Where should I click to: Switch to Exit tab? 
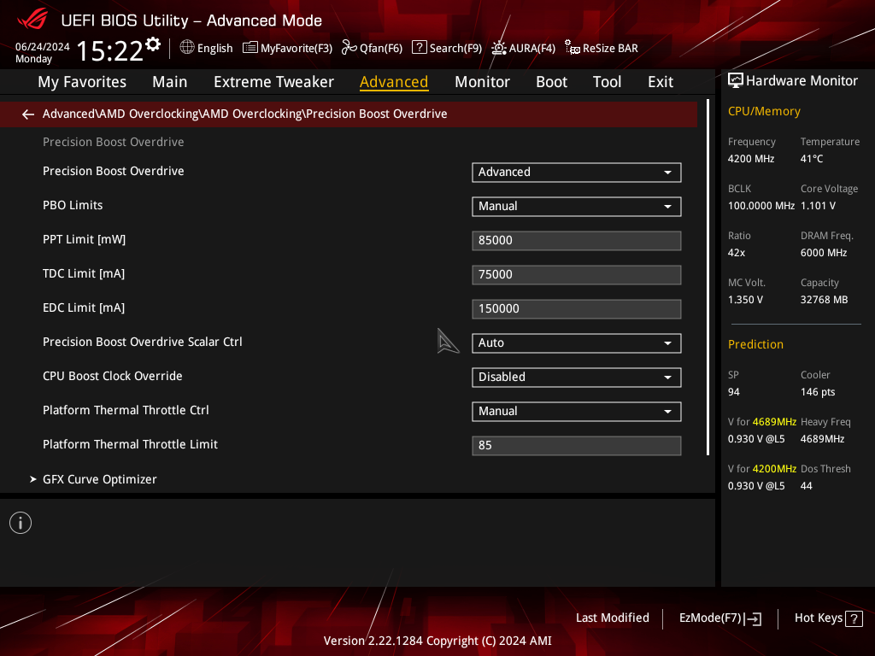[x=661, y=82]
